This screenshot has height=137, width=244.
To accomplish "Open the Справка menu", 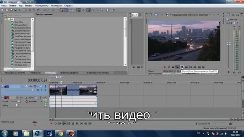I will tap(68, 6).
